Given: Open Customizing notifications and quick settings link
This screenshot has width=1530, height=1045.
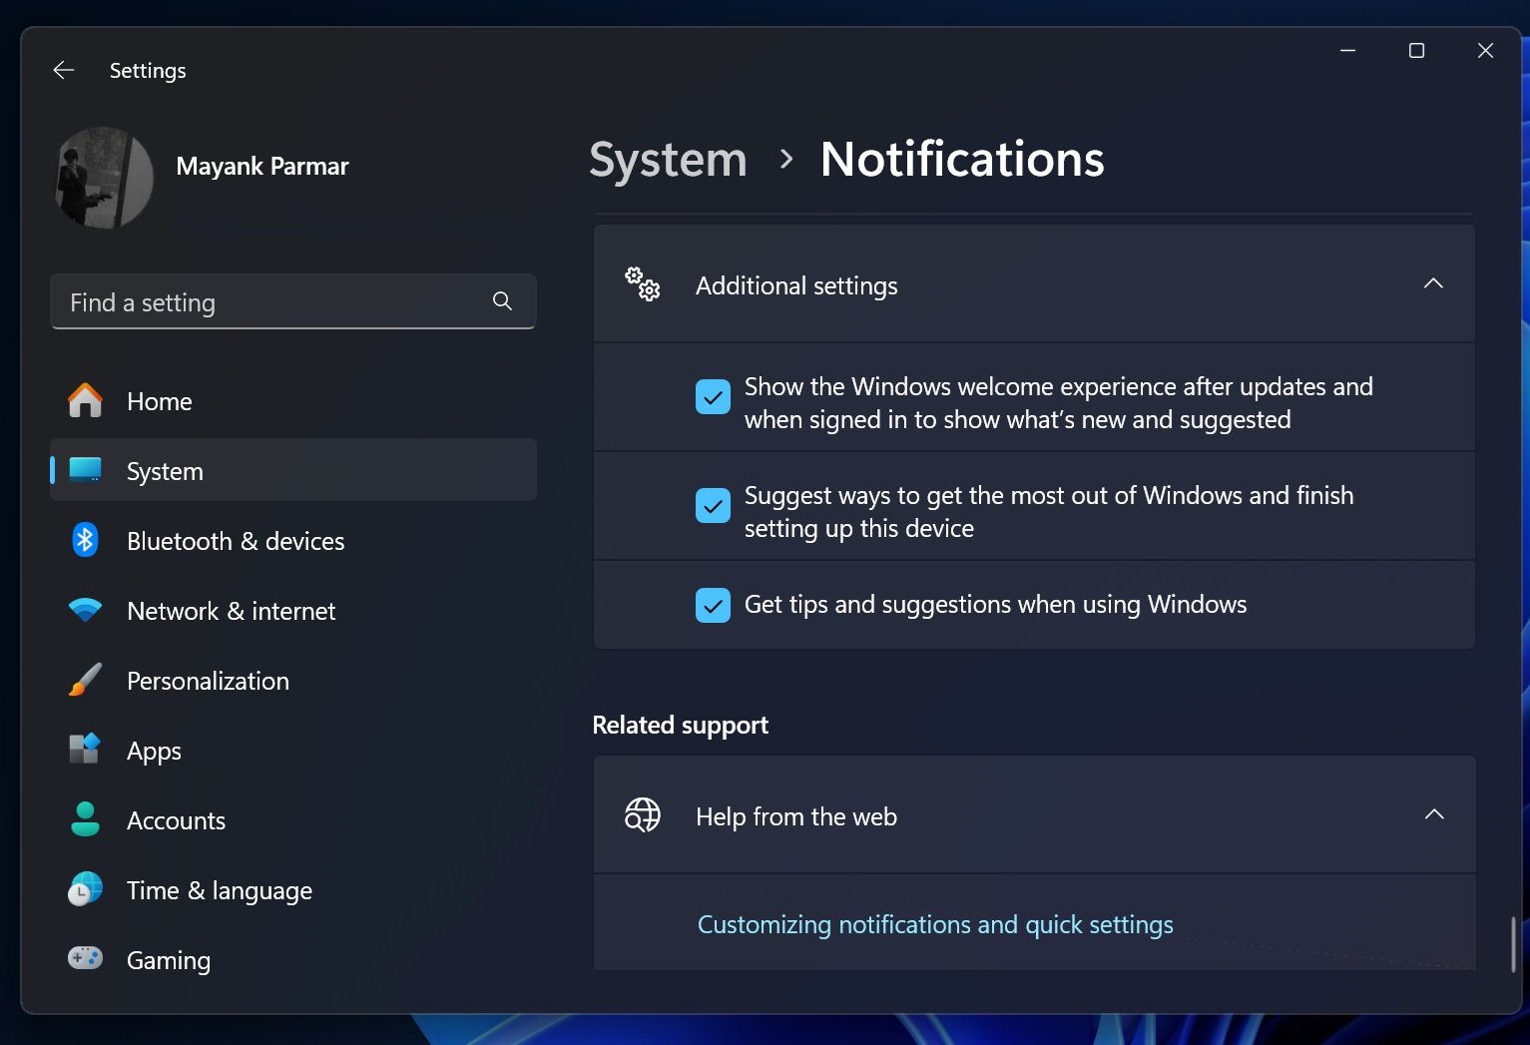Looking at the screenshot, I should click(934, 924).
